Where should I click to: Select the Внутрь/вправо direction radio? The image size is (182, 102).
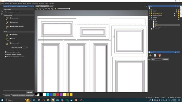point(10,22)
